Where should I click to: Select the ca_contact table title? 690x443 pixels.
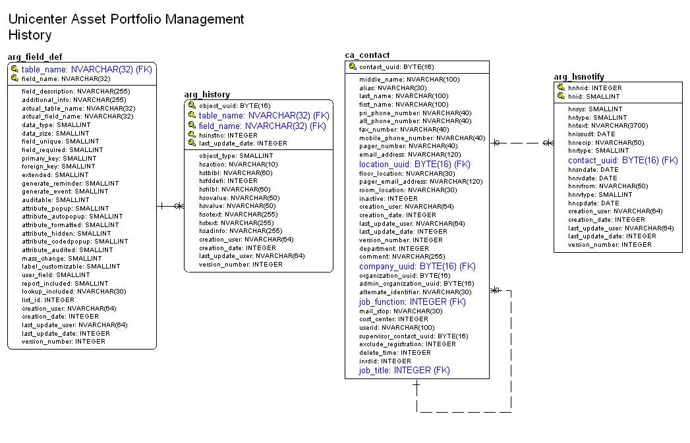pos(367,55)
